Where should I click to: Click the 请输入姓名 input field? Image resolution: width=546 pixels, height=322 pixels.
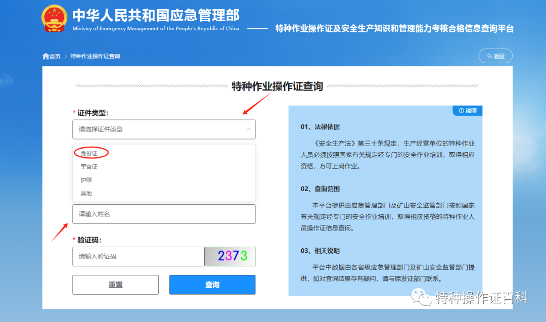(x=164, y=214)
